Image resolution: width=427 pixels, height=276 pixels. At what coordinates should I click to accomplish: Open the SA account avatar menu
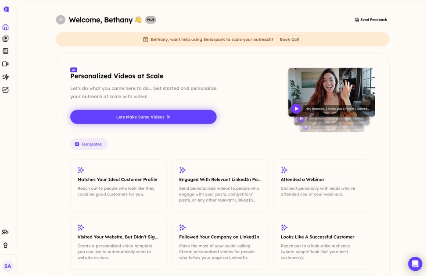click(8, 266)
